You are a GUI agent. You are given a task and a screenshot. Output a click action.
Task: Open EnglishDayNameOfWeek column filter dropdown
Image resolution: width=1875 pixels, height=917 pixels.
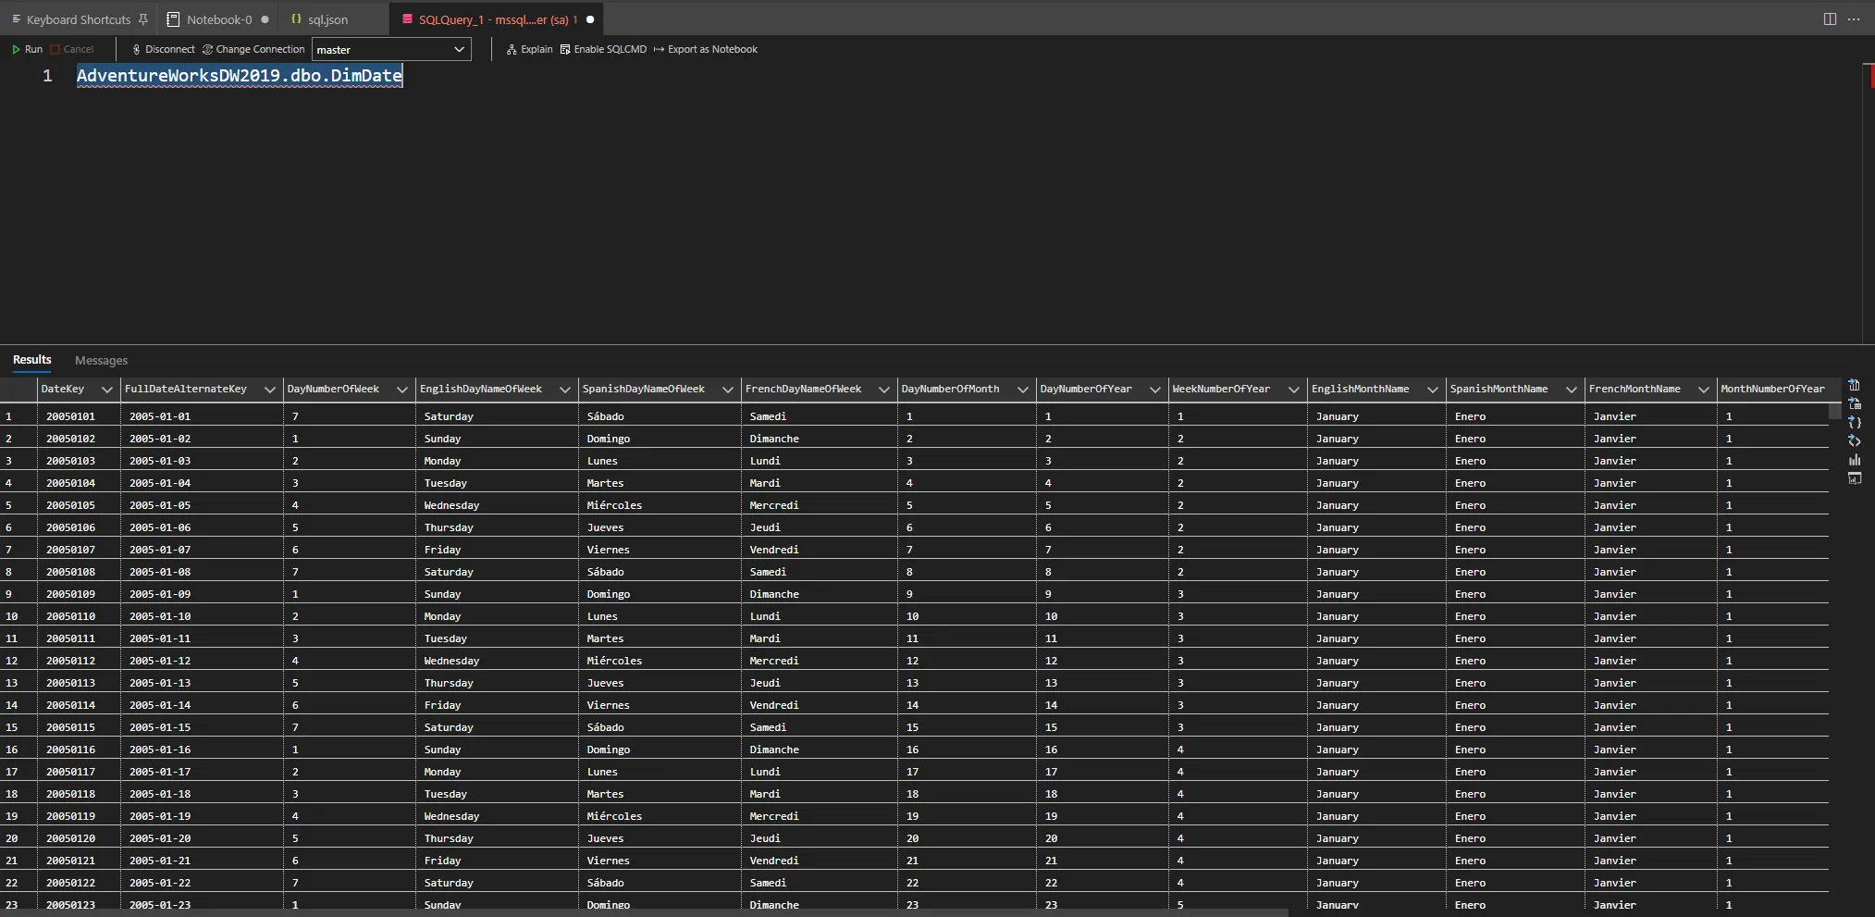[565, 390]
